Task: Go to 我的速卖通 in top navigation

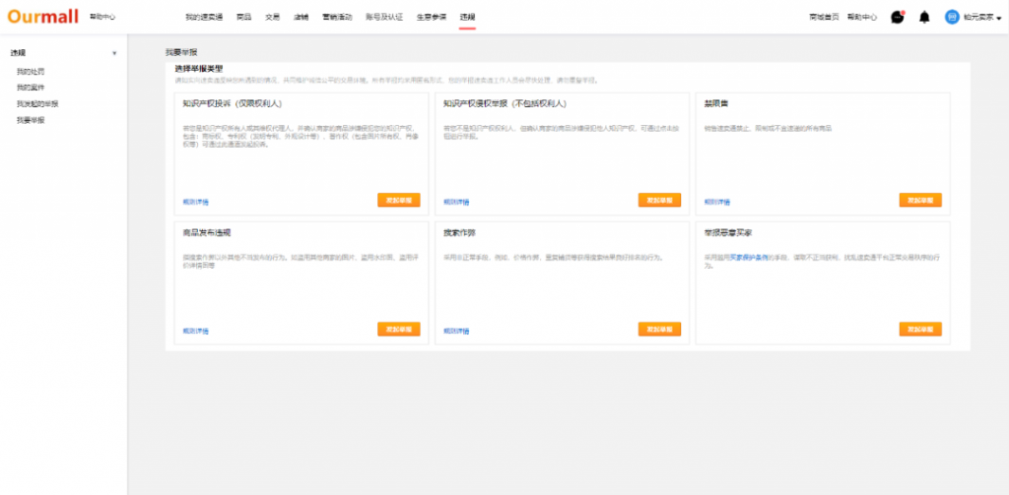Action: pyautogui.click(x=203, y=17)
